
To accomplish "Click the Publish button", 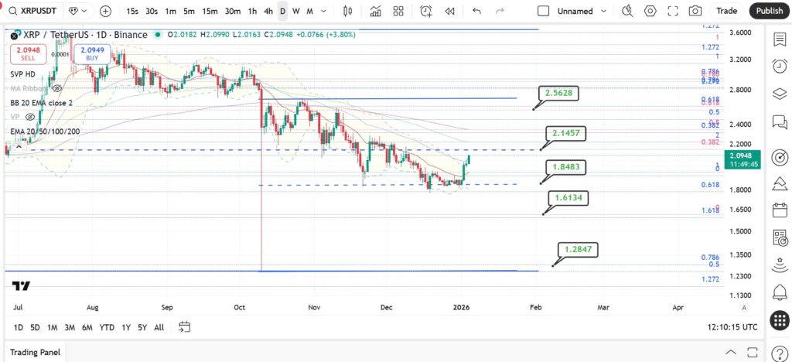I will (770, 11).
